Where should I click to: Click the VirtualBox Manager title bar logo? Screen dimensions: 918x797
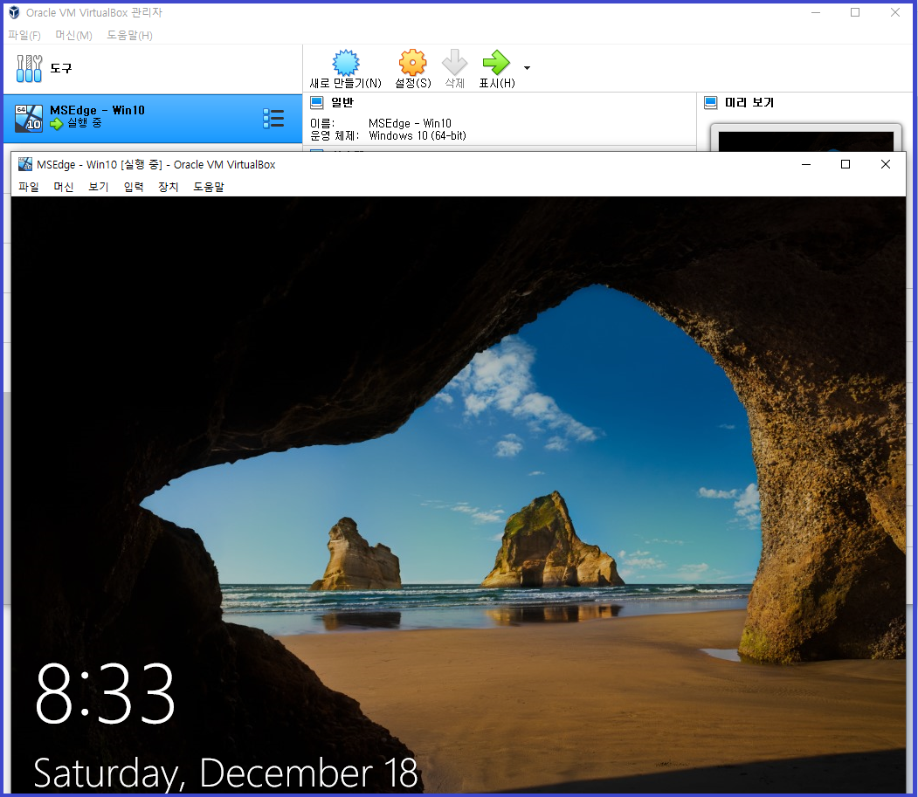pyautogui.click(x=14, y=12)
